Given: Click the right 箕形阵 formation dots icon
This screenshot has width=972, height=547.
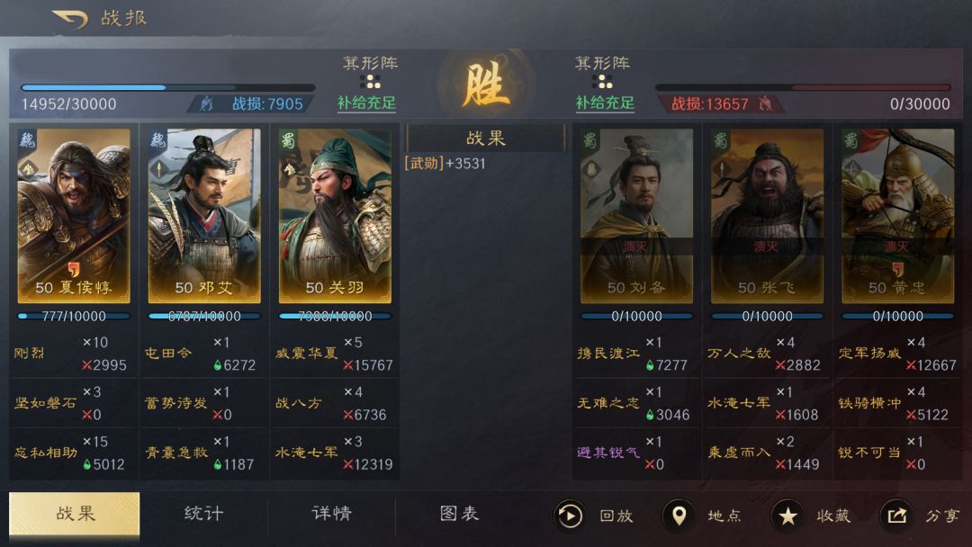Looking at the screenshot, I should click(x=602, y=82).
